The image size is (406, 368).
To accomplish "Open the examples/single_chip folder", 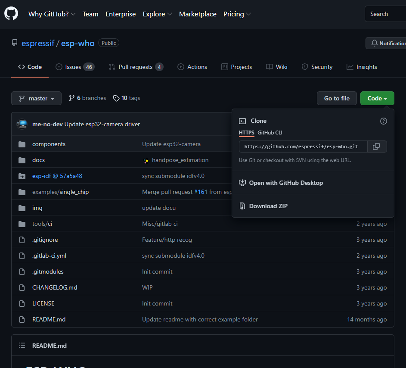I will tap(60, 192).
